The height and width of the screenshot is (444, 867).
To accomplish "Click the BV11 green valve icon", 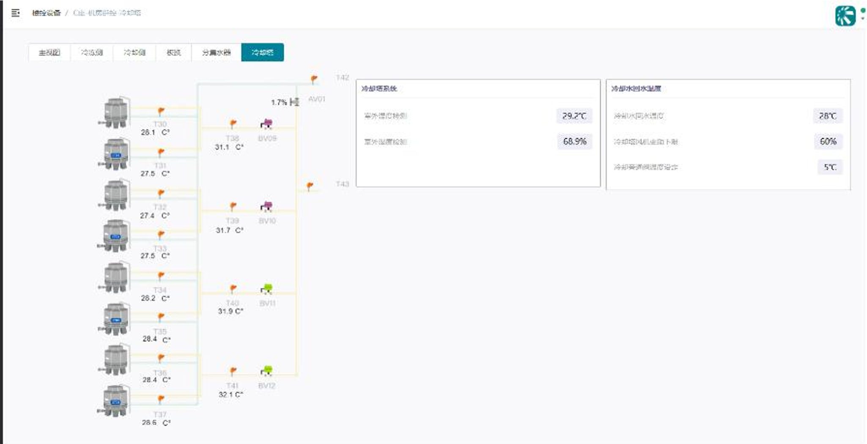I will tap(266, 289).
